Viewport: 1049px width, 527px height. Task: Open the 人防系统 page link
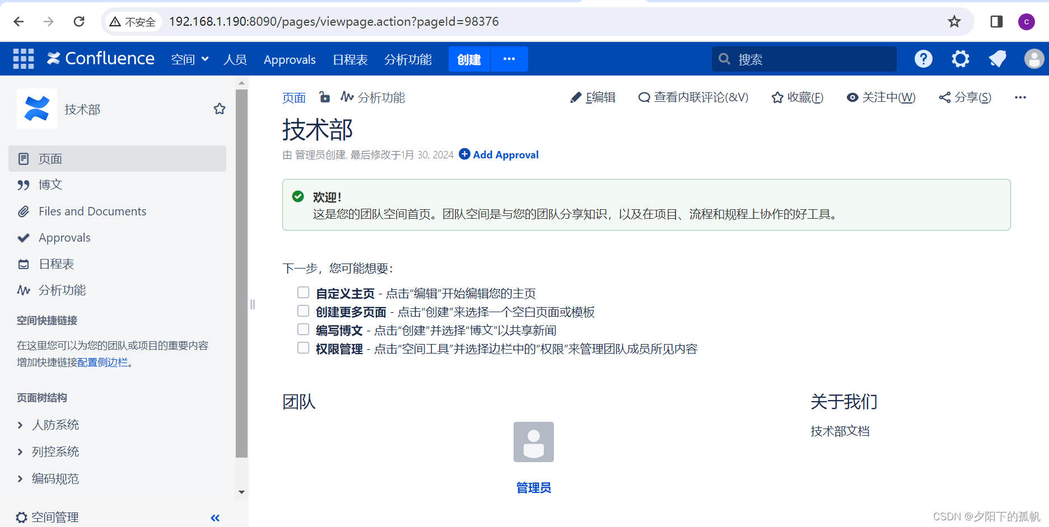point(55,425)
